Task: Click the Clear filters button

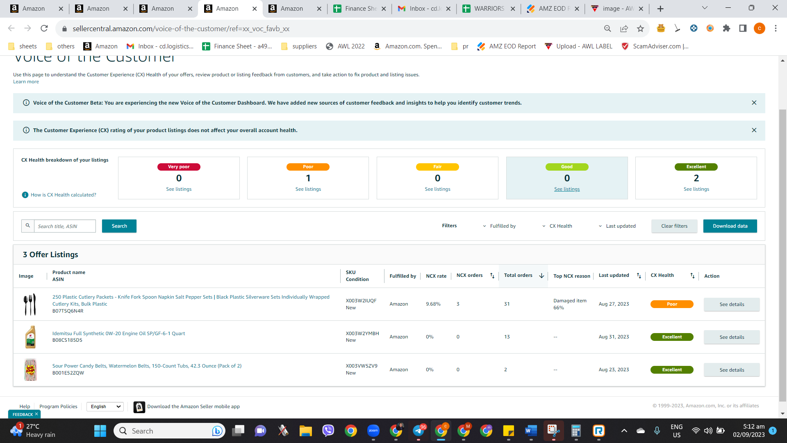Action: tap(674, 226)
